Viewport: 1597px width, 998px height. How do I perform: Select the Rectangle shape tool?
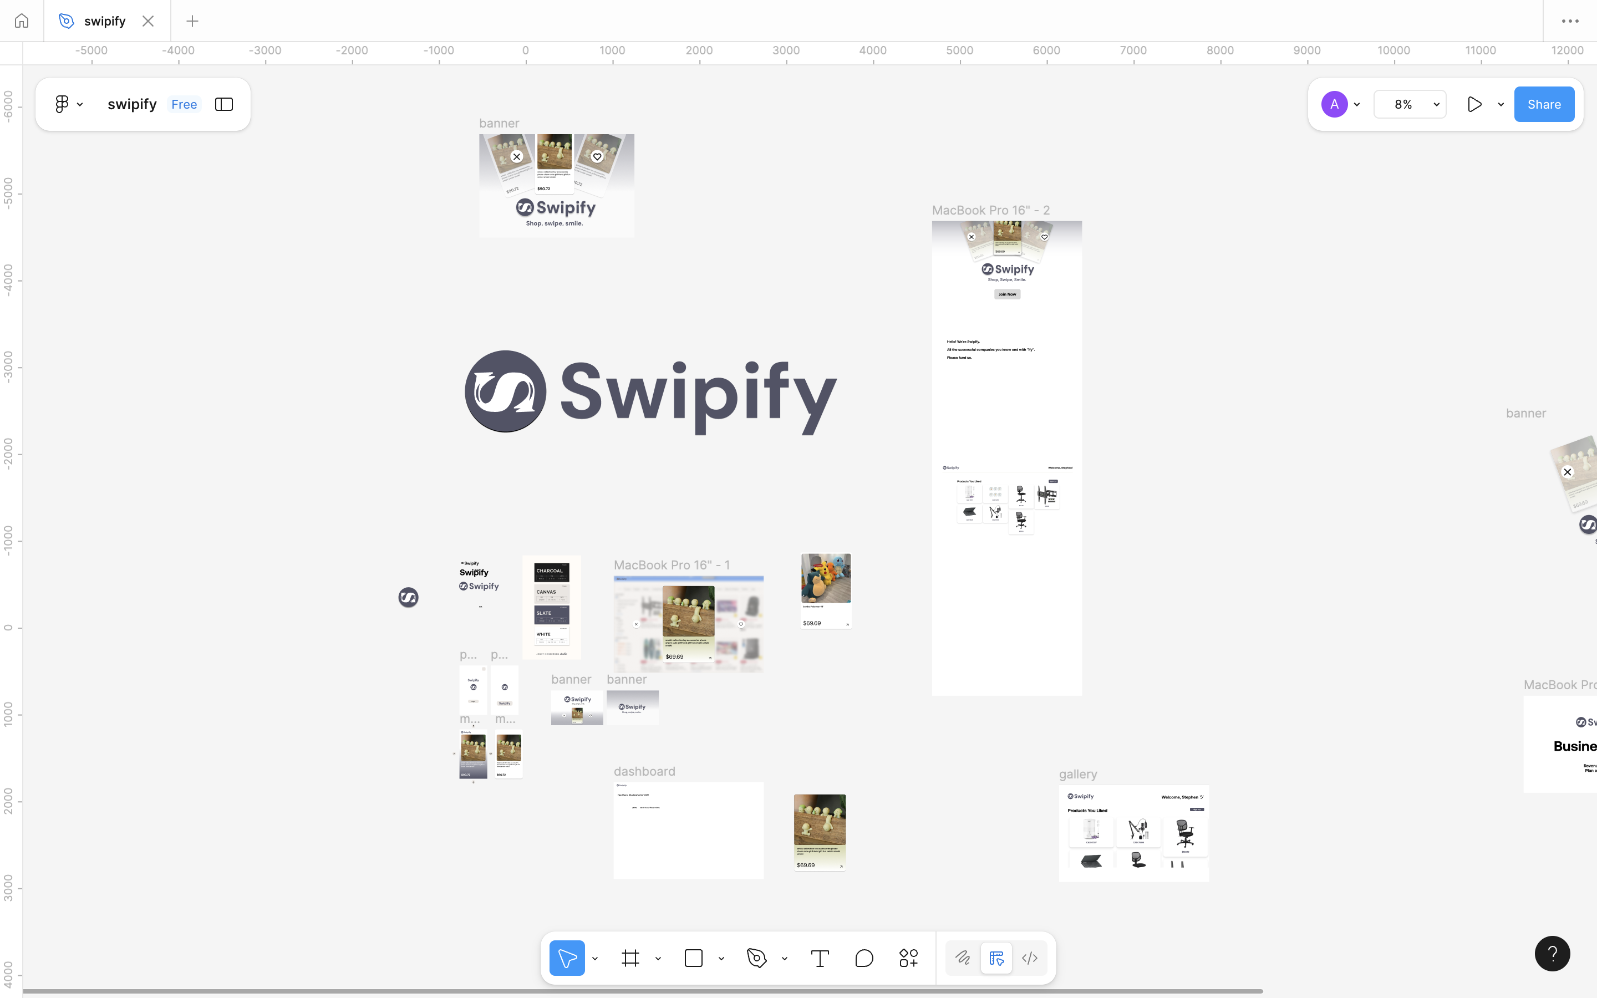[x=694, y=958]
